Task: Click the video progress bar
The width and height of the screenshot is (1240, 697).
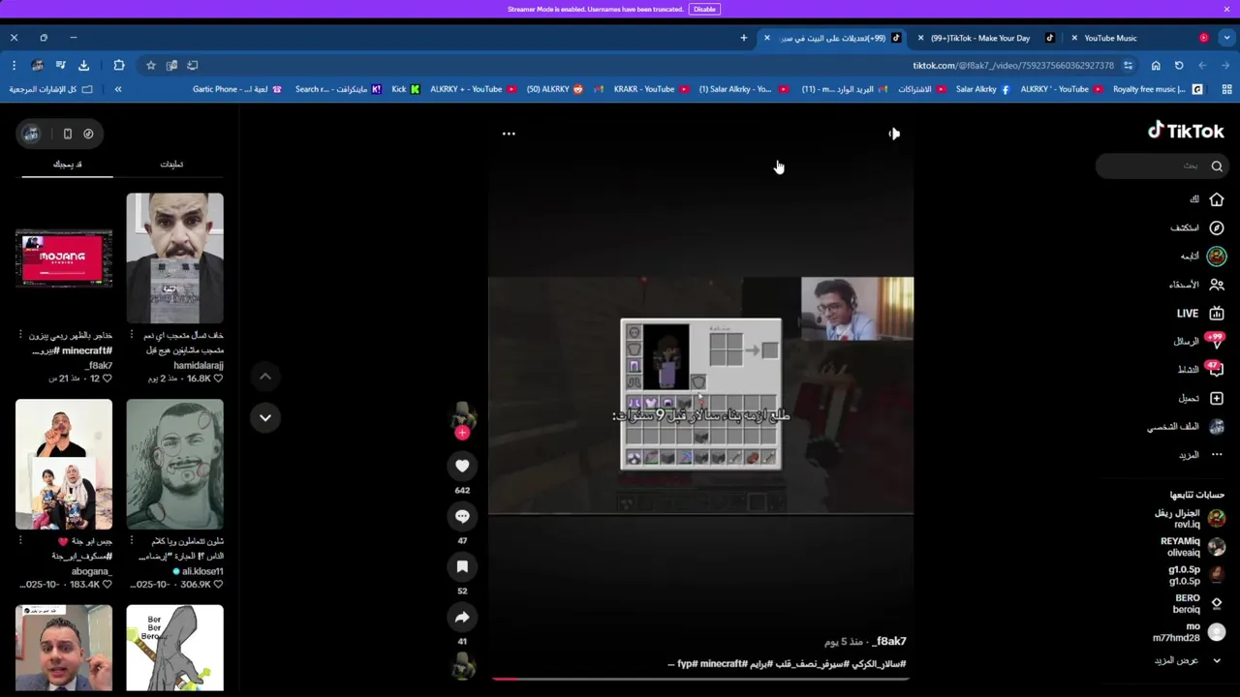Action: (700, 679)
